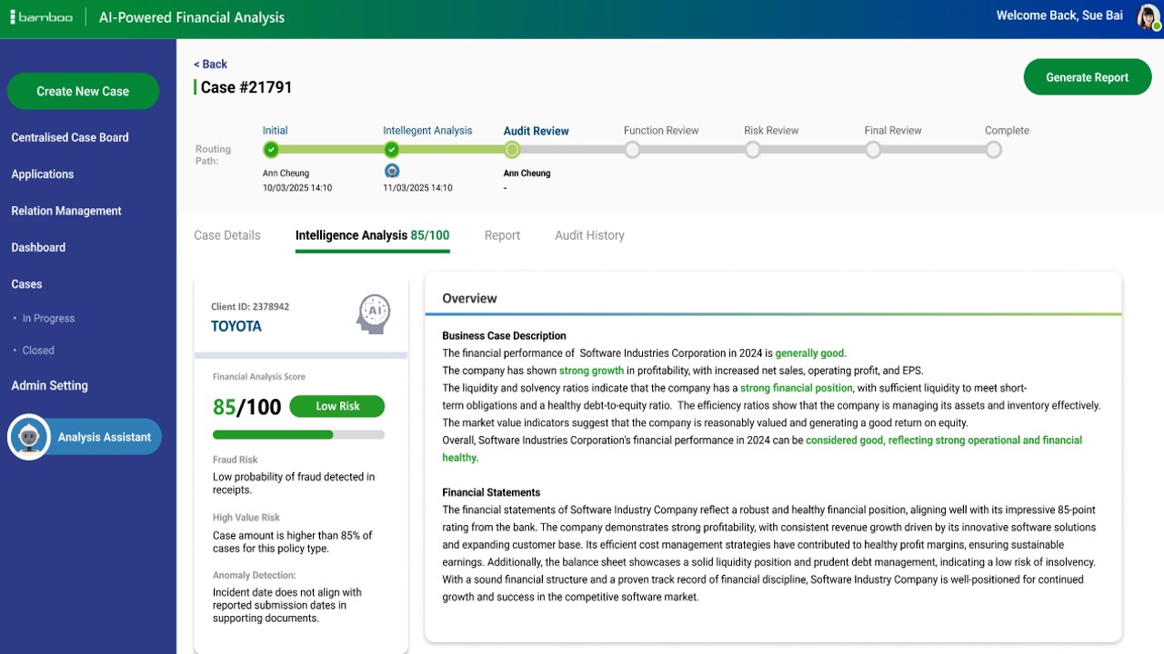This screenshot has height=654, width=1164.
Task: Open Centralised Case Board in sidebar
Action: click(70, 137)
